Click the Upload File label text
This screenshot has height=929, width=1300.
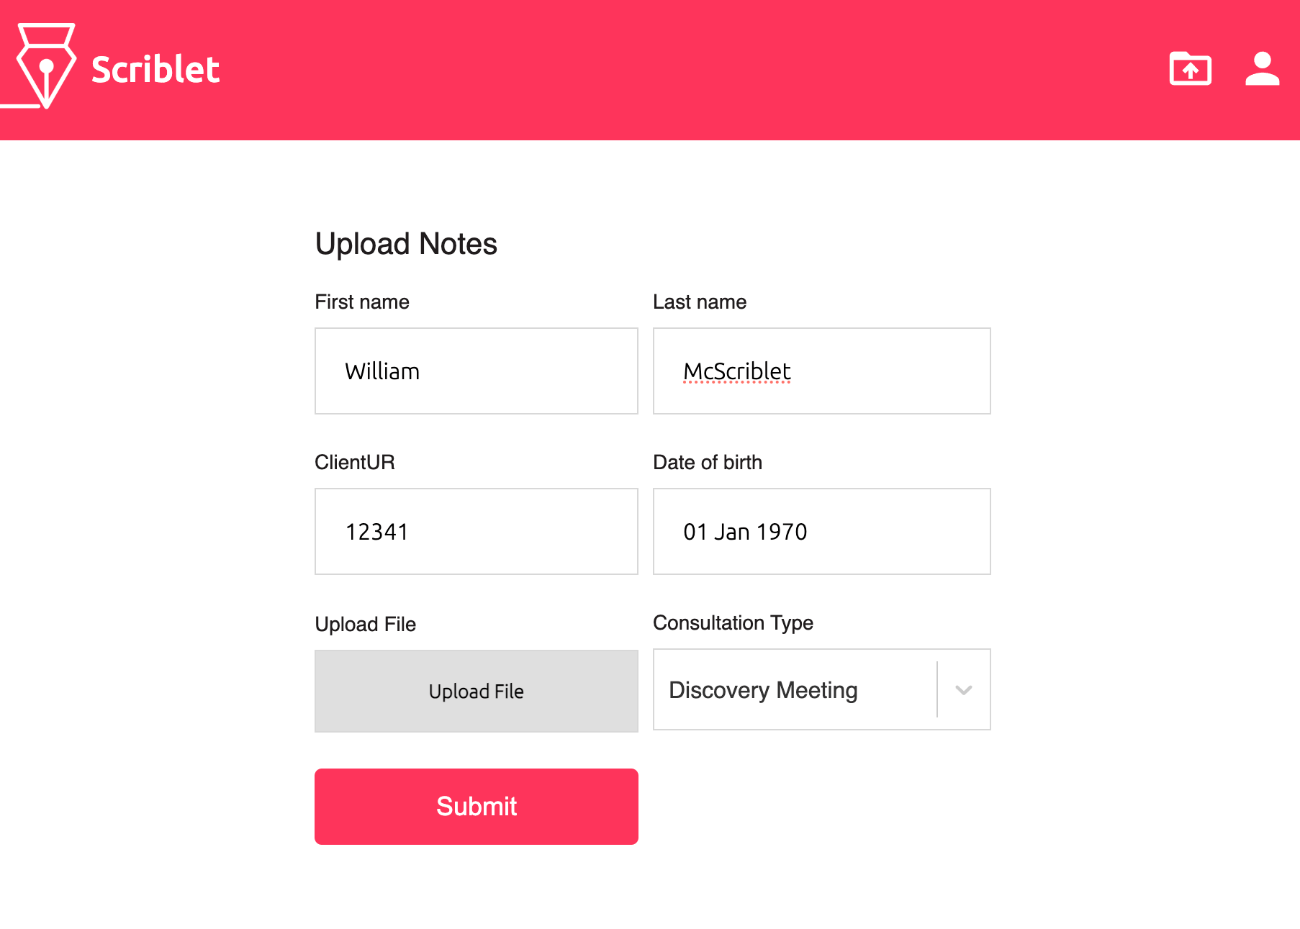point(366,625)
